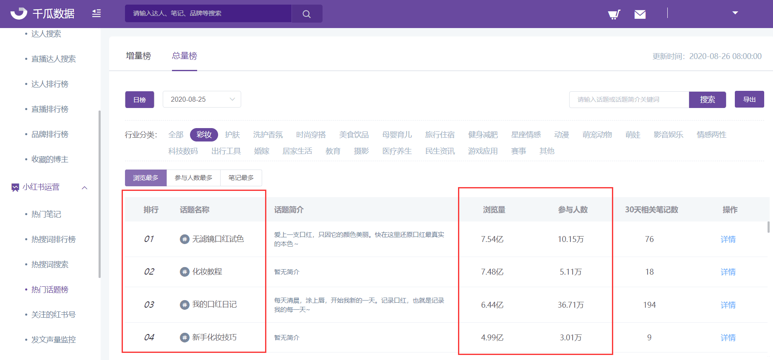Click the hashtag icon beside 无滤镜口红试色
This screenshot has height=360, width=773.
(x=185, y=239)
